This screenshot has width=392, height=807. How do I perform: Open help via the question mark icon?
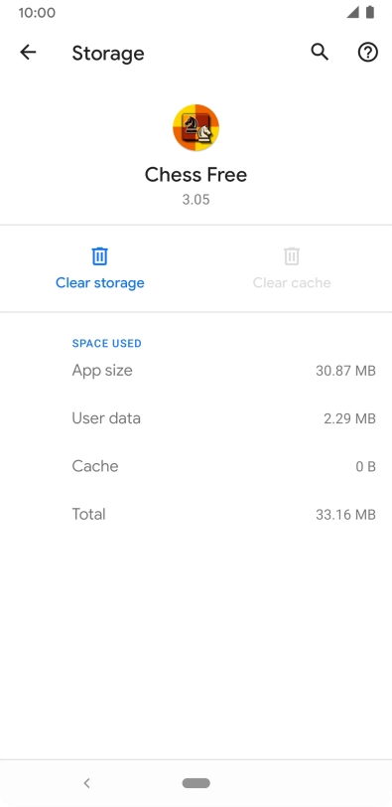coord(368,52)
